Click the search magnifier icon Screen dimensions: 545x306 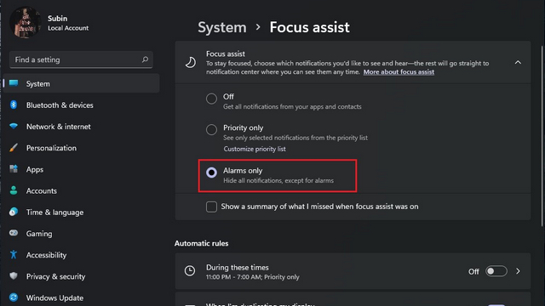click(x=145, y=59)
